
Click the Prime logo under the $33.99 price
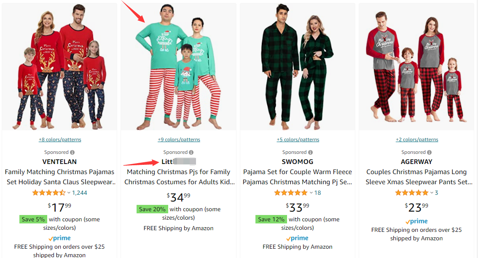point(297,238)
